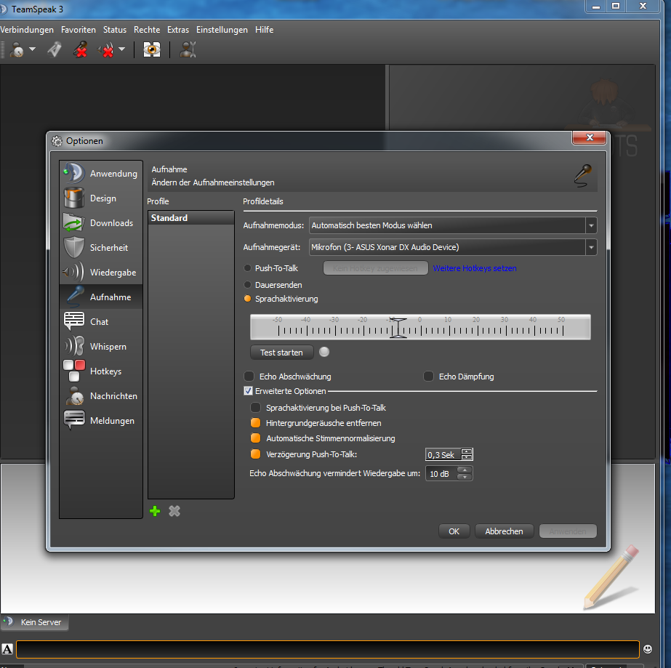Viewport: 671px width, 668px height.
Task: Open the Downloads folder icon
Action: click(x=74, y=223)
